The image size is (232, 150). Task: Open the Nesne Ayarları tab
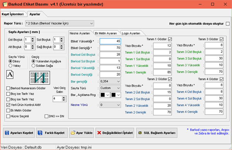[x=80, y=33]
